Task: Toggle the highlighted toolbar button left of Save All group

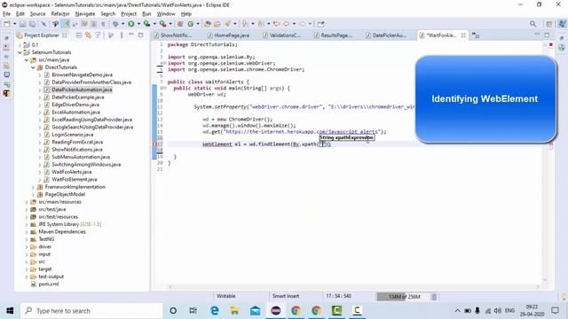Action: [x=66, y=24]
